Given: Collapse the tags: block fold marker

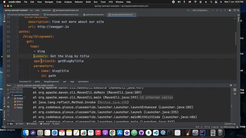Looking at the screenshot, I should [18, 46].
